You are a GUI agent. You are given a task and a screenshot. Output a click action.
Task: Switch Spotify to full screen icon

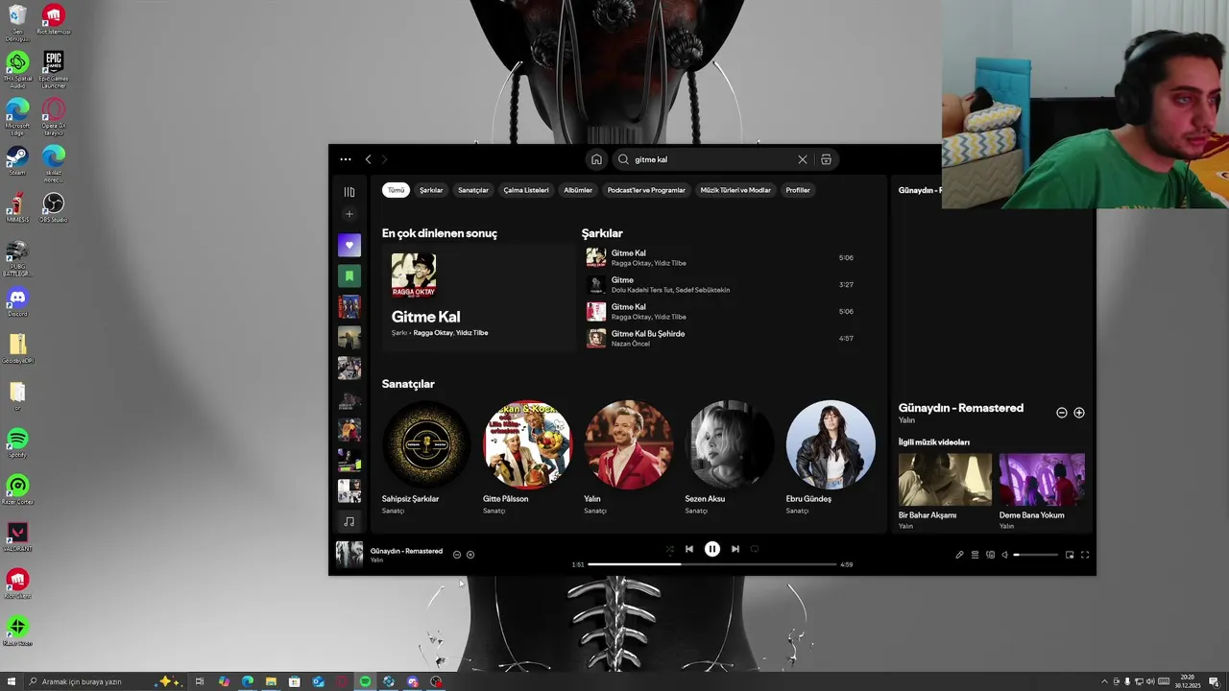(1085, 555)
